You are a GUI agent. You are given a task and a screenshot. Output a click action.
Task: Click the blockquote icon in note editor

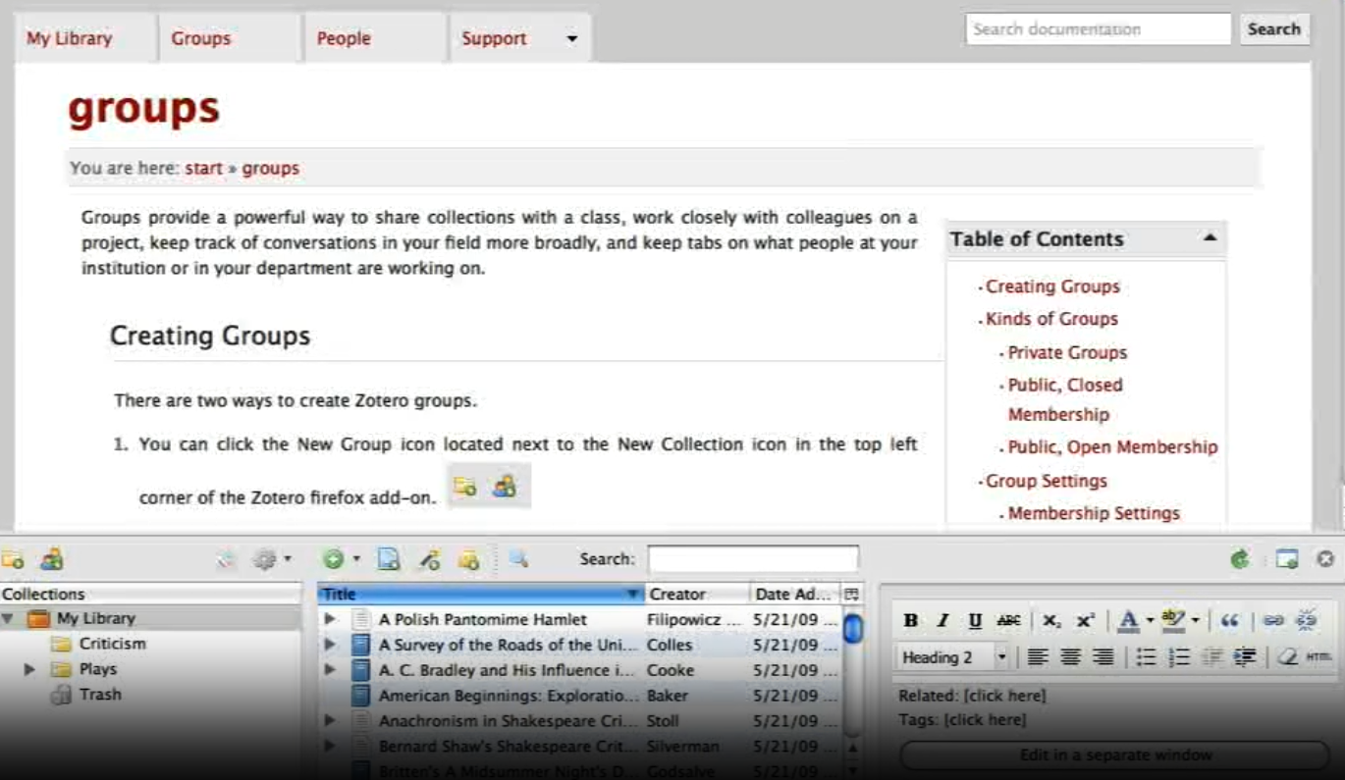point(1229,620)
